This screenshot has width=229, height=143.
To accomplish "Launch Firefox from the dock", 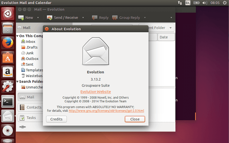I will tap(8, 43).
